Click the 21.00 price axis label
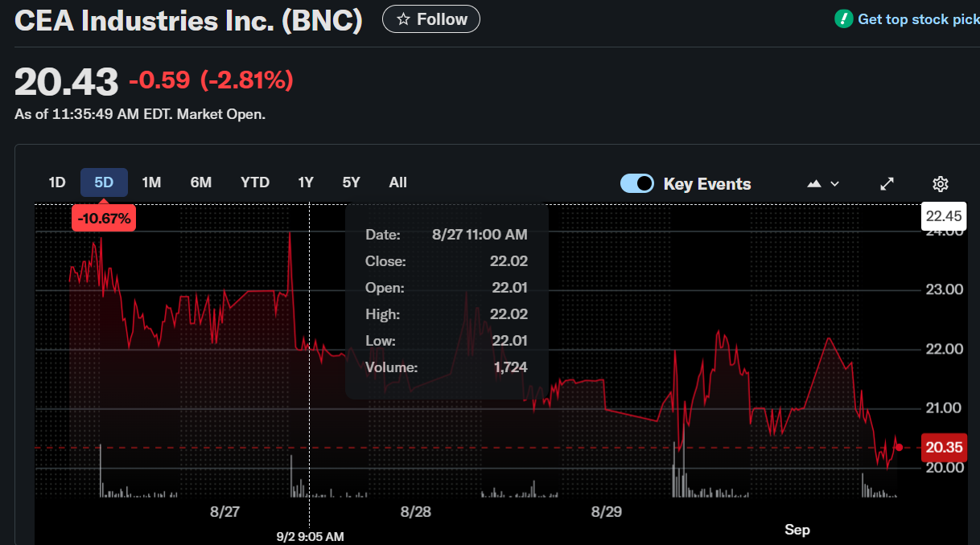 (x=944, y=408)
